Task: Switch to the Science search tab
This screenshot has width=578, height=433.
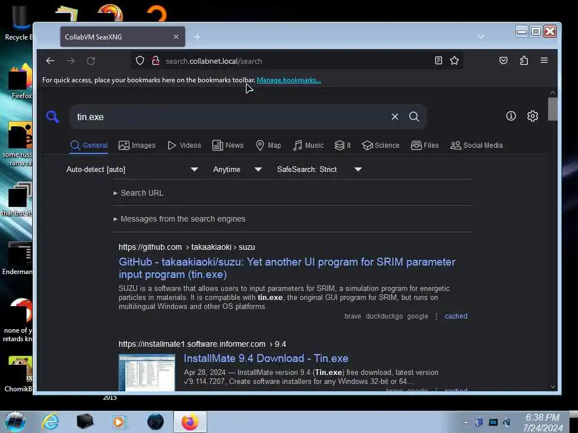Action: 380,145
